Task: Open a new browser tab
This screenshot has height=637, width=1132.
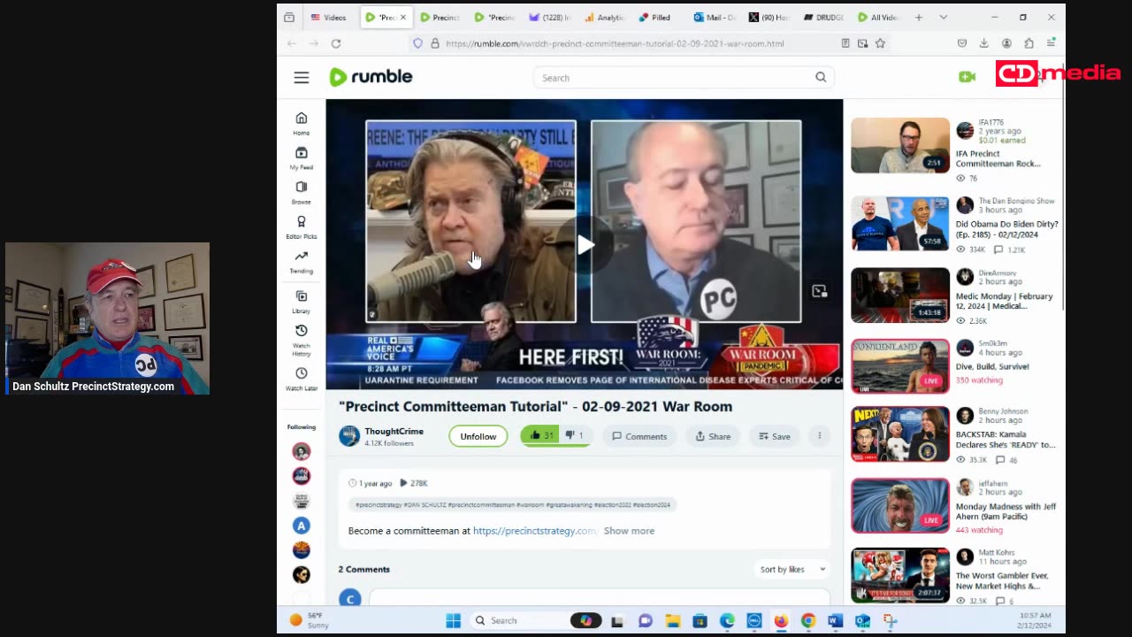Action: (x=919, y=18)
